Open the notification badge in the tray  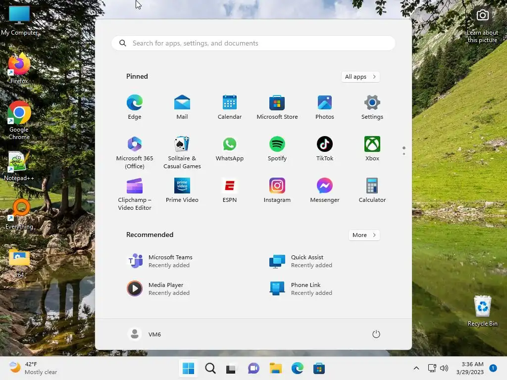(x=493, y=368)
